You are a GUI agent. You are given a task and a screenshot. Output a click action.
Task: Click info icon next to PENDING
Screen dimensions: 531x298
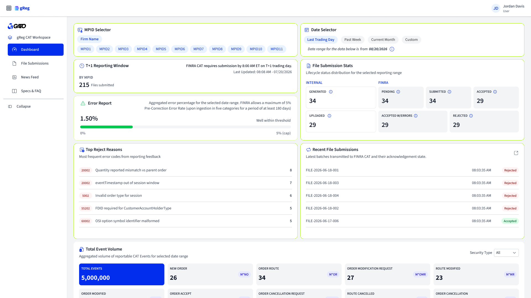(398, 92)
